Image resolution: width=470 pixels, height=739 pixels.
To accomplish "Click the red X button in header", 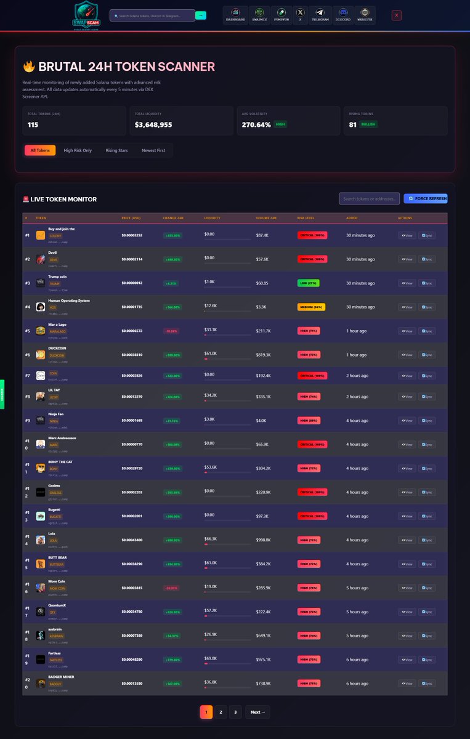I will point(397,15).
